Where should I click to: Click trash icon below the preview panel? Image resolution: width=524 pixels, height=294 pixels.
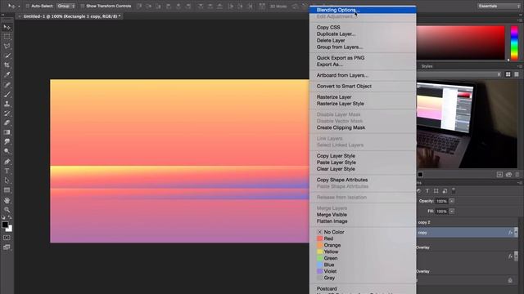click(x=517, y=174)
